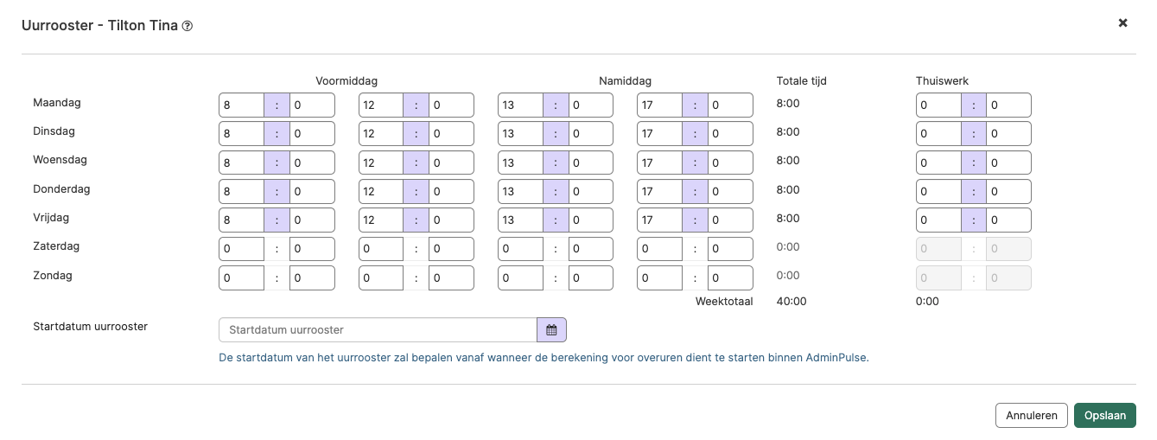Click Maandag's total time 8:00
The height and width of the screenshot is (440, 1157).
[788, 103]
